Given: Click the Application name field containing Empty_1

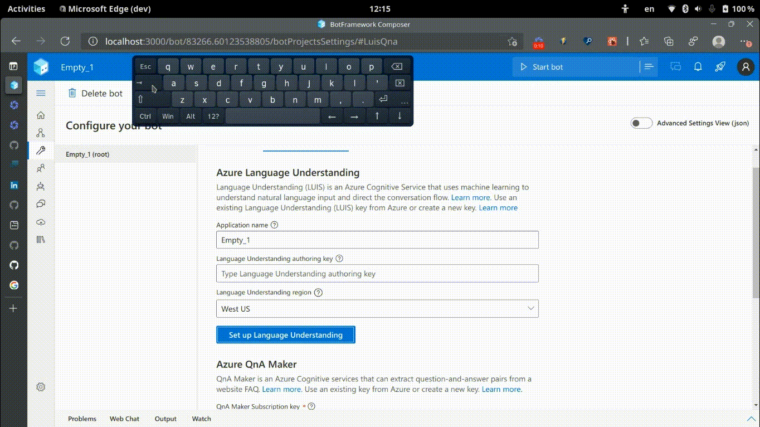Looking at the screenshot, I should 377,240.
